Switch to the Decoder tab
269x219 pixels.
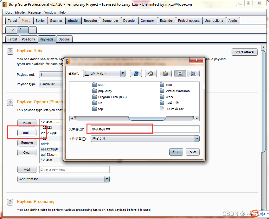click(129, 21)
